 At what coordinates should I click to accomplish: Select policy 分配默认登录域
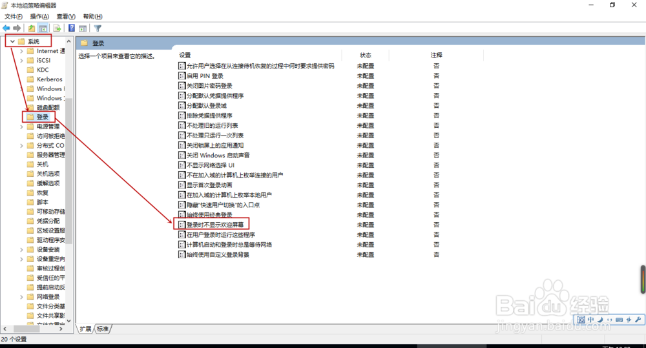[x=207, y=105]
